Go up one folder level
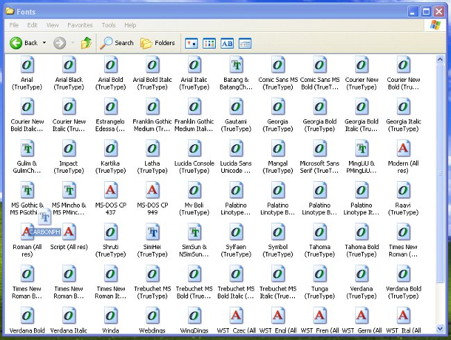451x340 pixels. [86, 43]
